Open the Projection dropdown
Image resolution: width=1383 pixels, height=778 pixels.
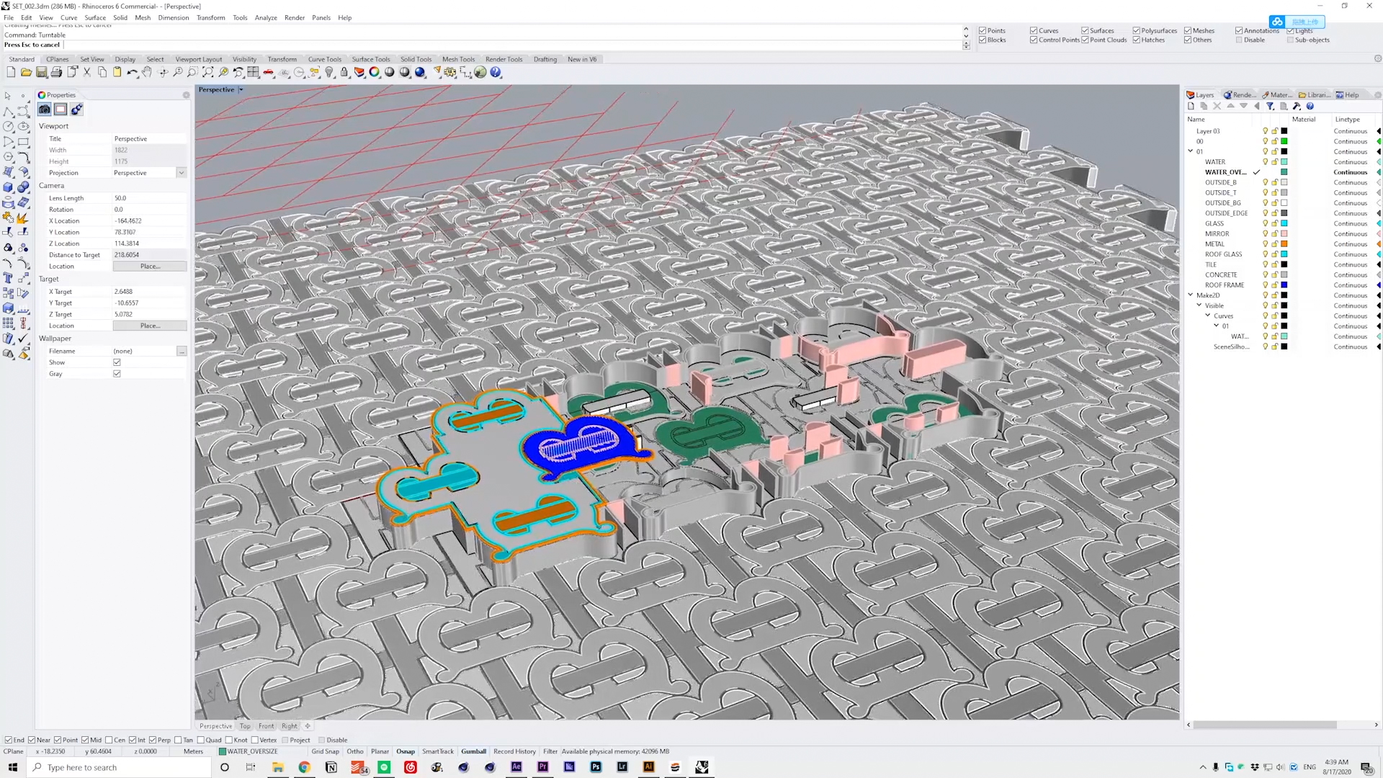point(182,173)
